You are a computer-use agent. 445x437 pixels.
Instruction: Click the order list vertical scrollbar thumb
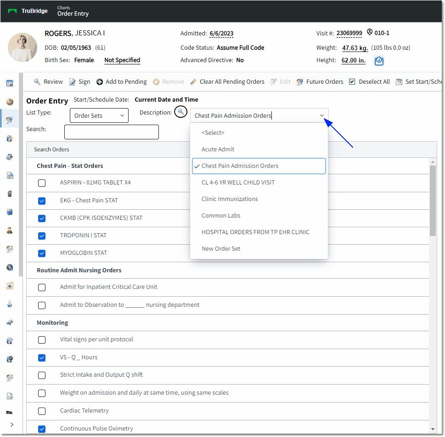[x=433, y=201]
